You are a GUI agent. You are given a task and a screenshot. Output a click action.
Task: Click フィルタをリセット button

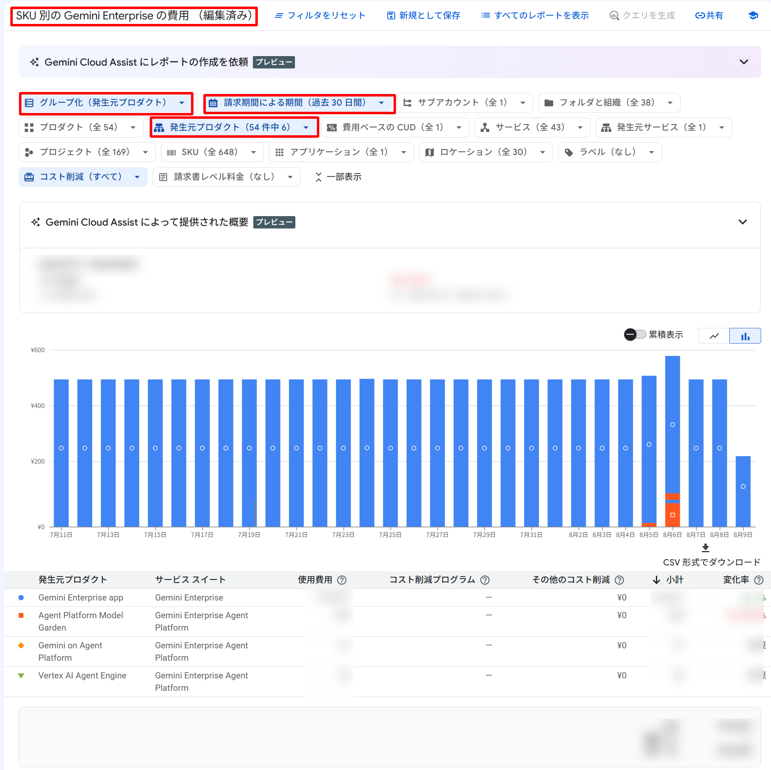(320, 16)
